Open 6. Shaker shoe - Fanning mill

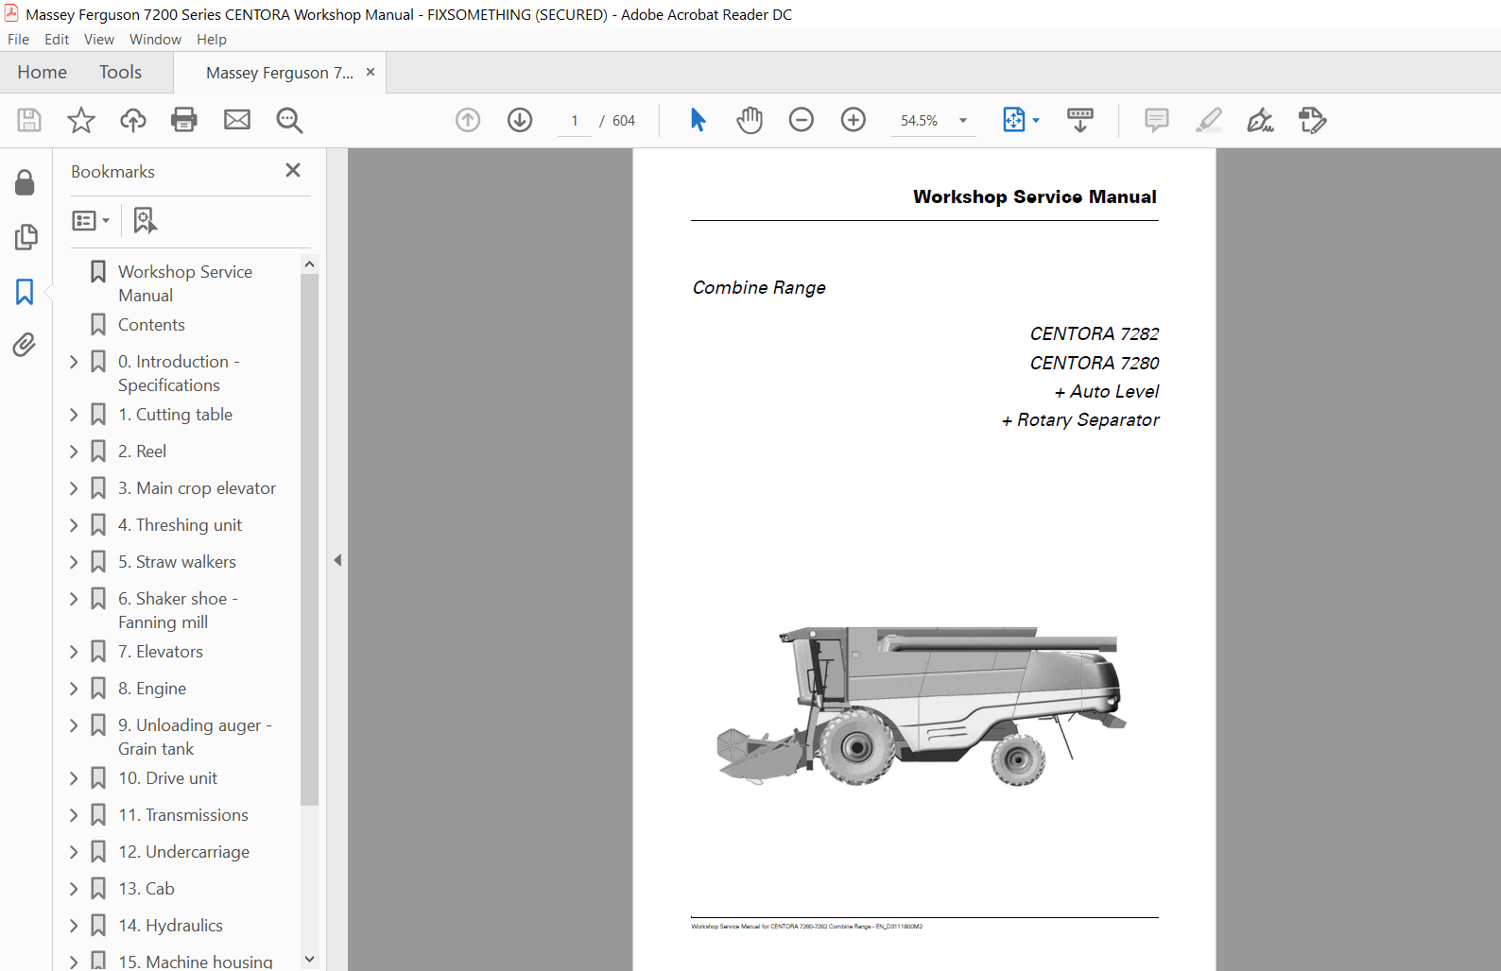pyautogui.click(x=178, y=610)
